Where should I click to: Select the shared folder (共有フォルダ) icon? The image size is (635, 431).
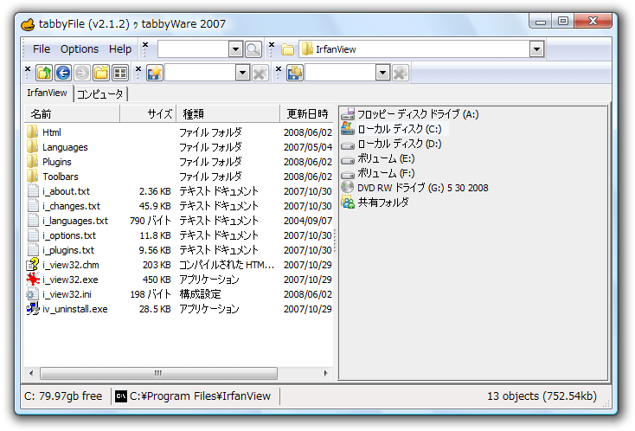tap(348, 202)
